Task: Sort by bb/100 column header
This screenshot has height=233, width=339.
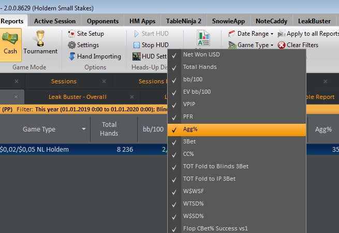Action: point(153,129)
